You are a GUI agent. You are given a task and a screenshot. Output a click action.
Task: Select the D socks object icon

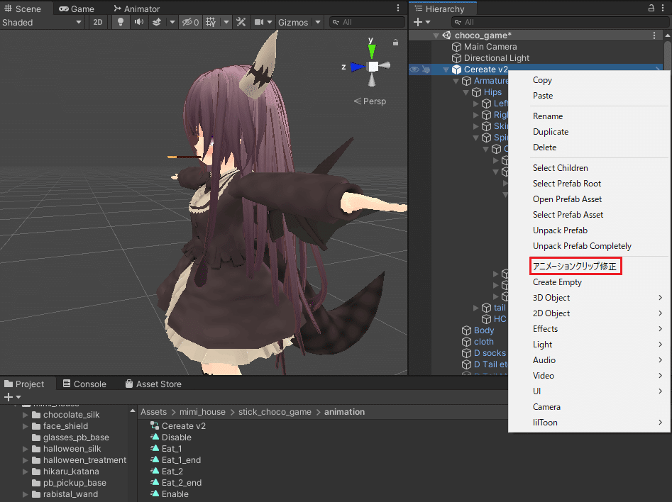(x=467, y=353)
